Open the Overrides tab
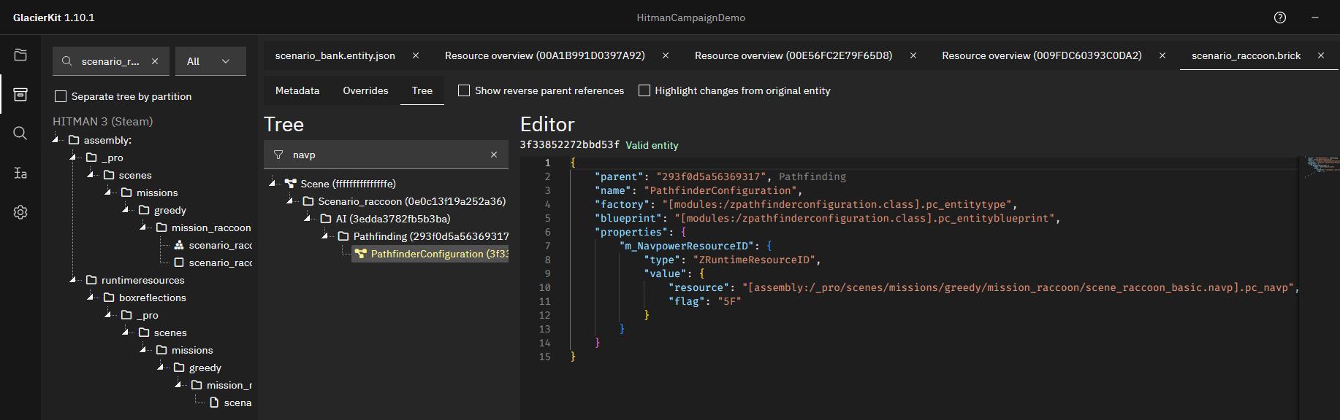 pyautogui.click(x=365, y=90)
